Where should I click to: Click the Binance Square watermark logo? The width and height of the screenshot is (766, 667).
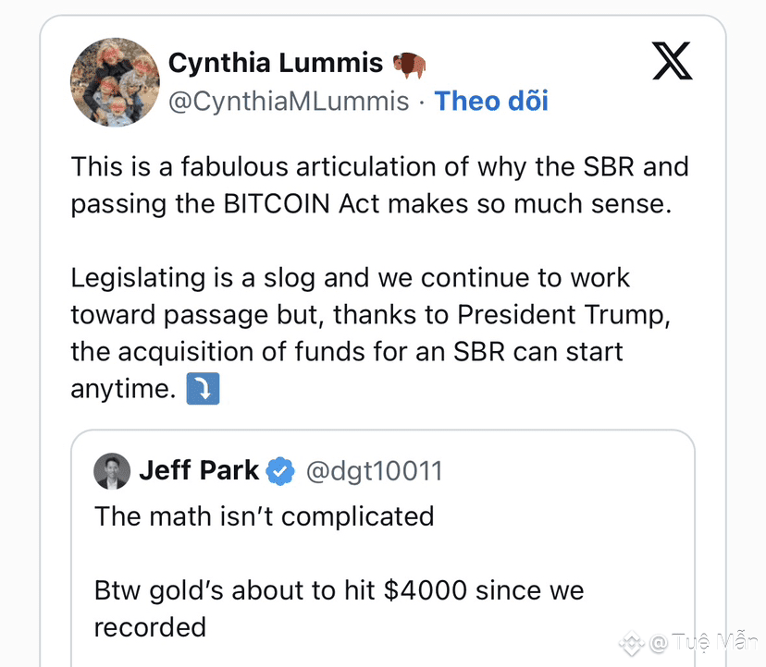tap(632, 642)
